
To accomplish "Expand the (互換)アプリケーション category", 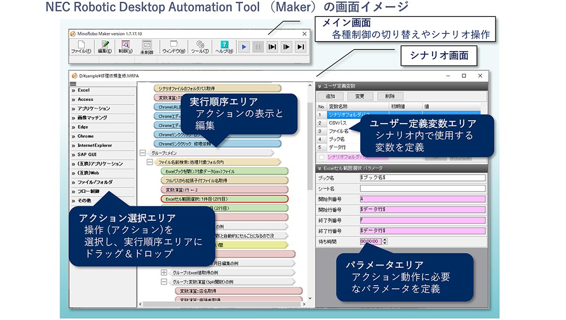I will pos(101,164).
